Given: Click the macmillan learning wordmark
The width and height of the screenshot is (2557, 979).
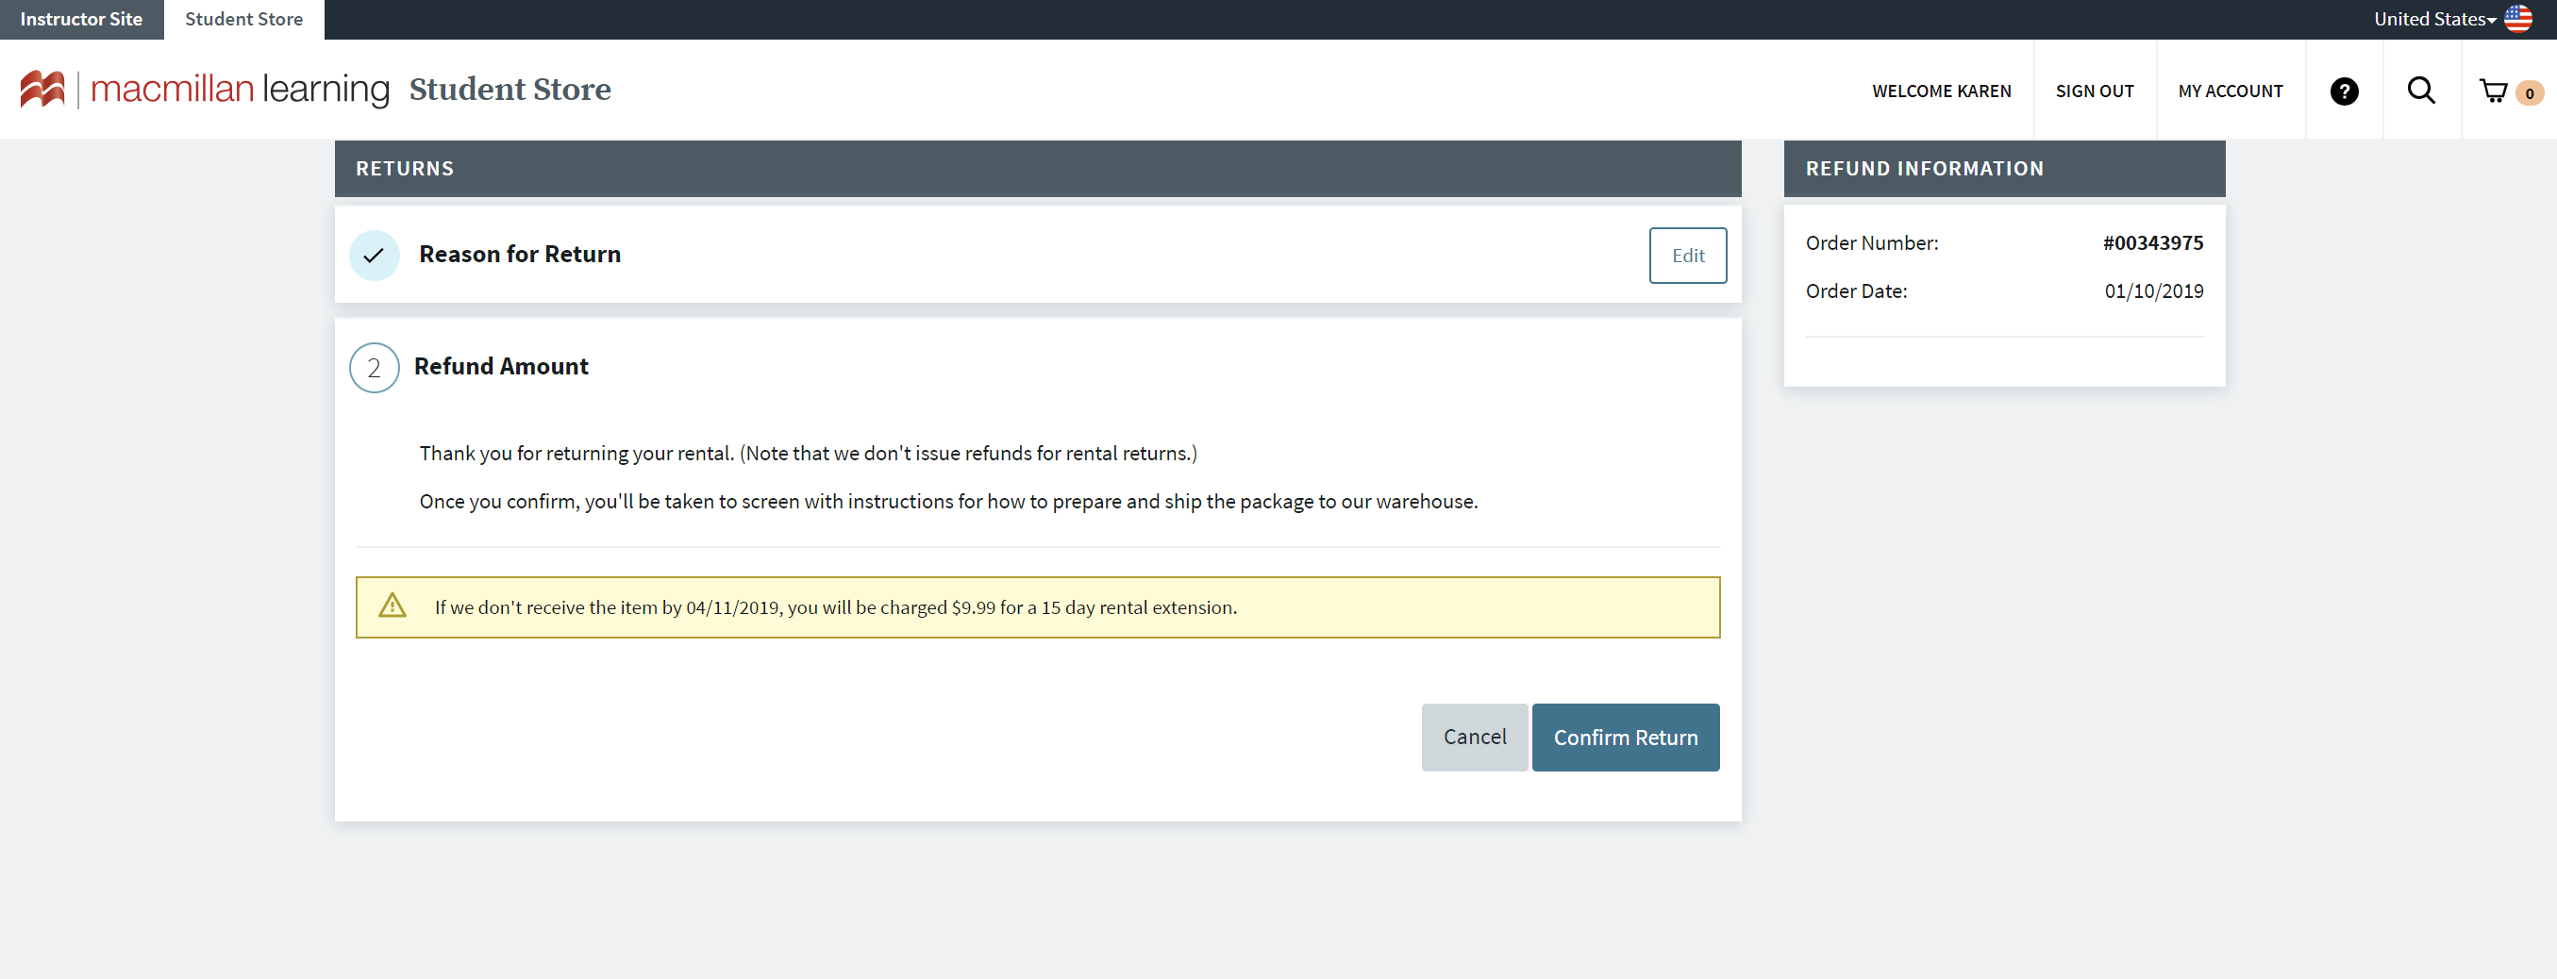Looking at the screenshot, I should point(240,90).
